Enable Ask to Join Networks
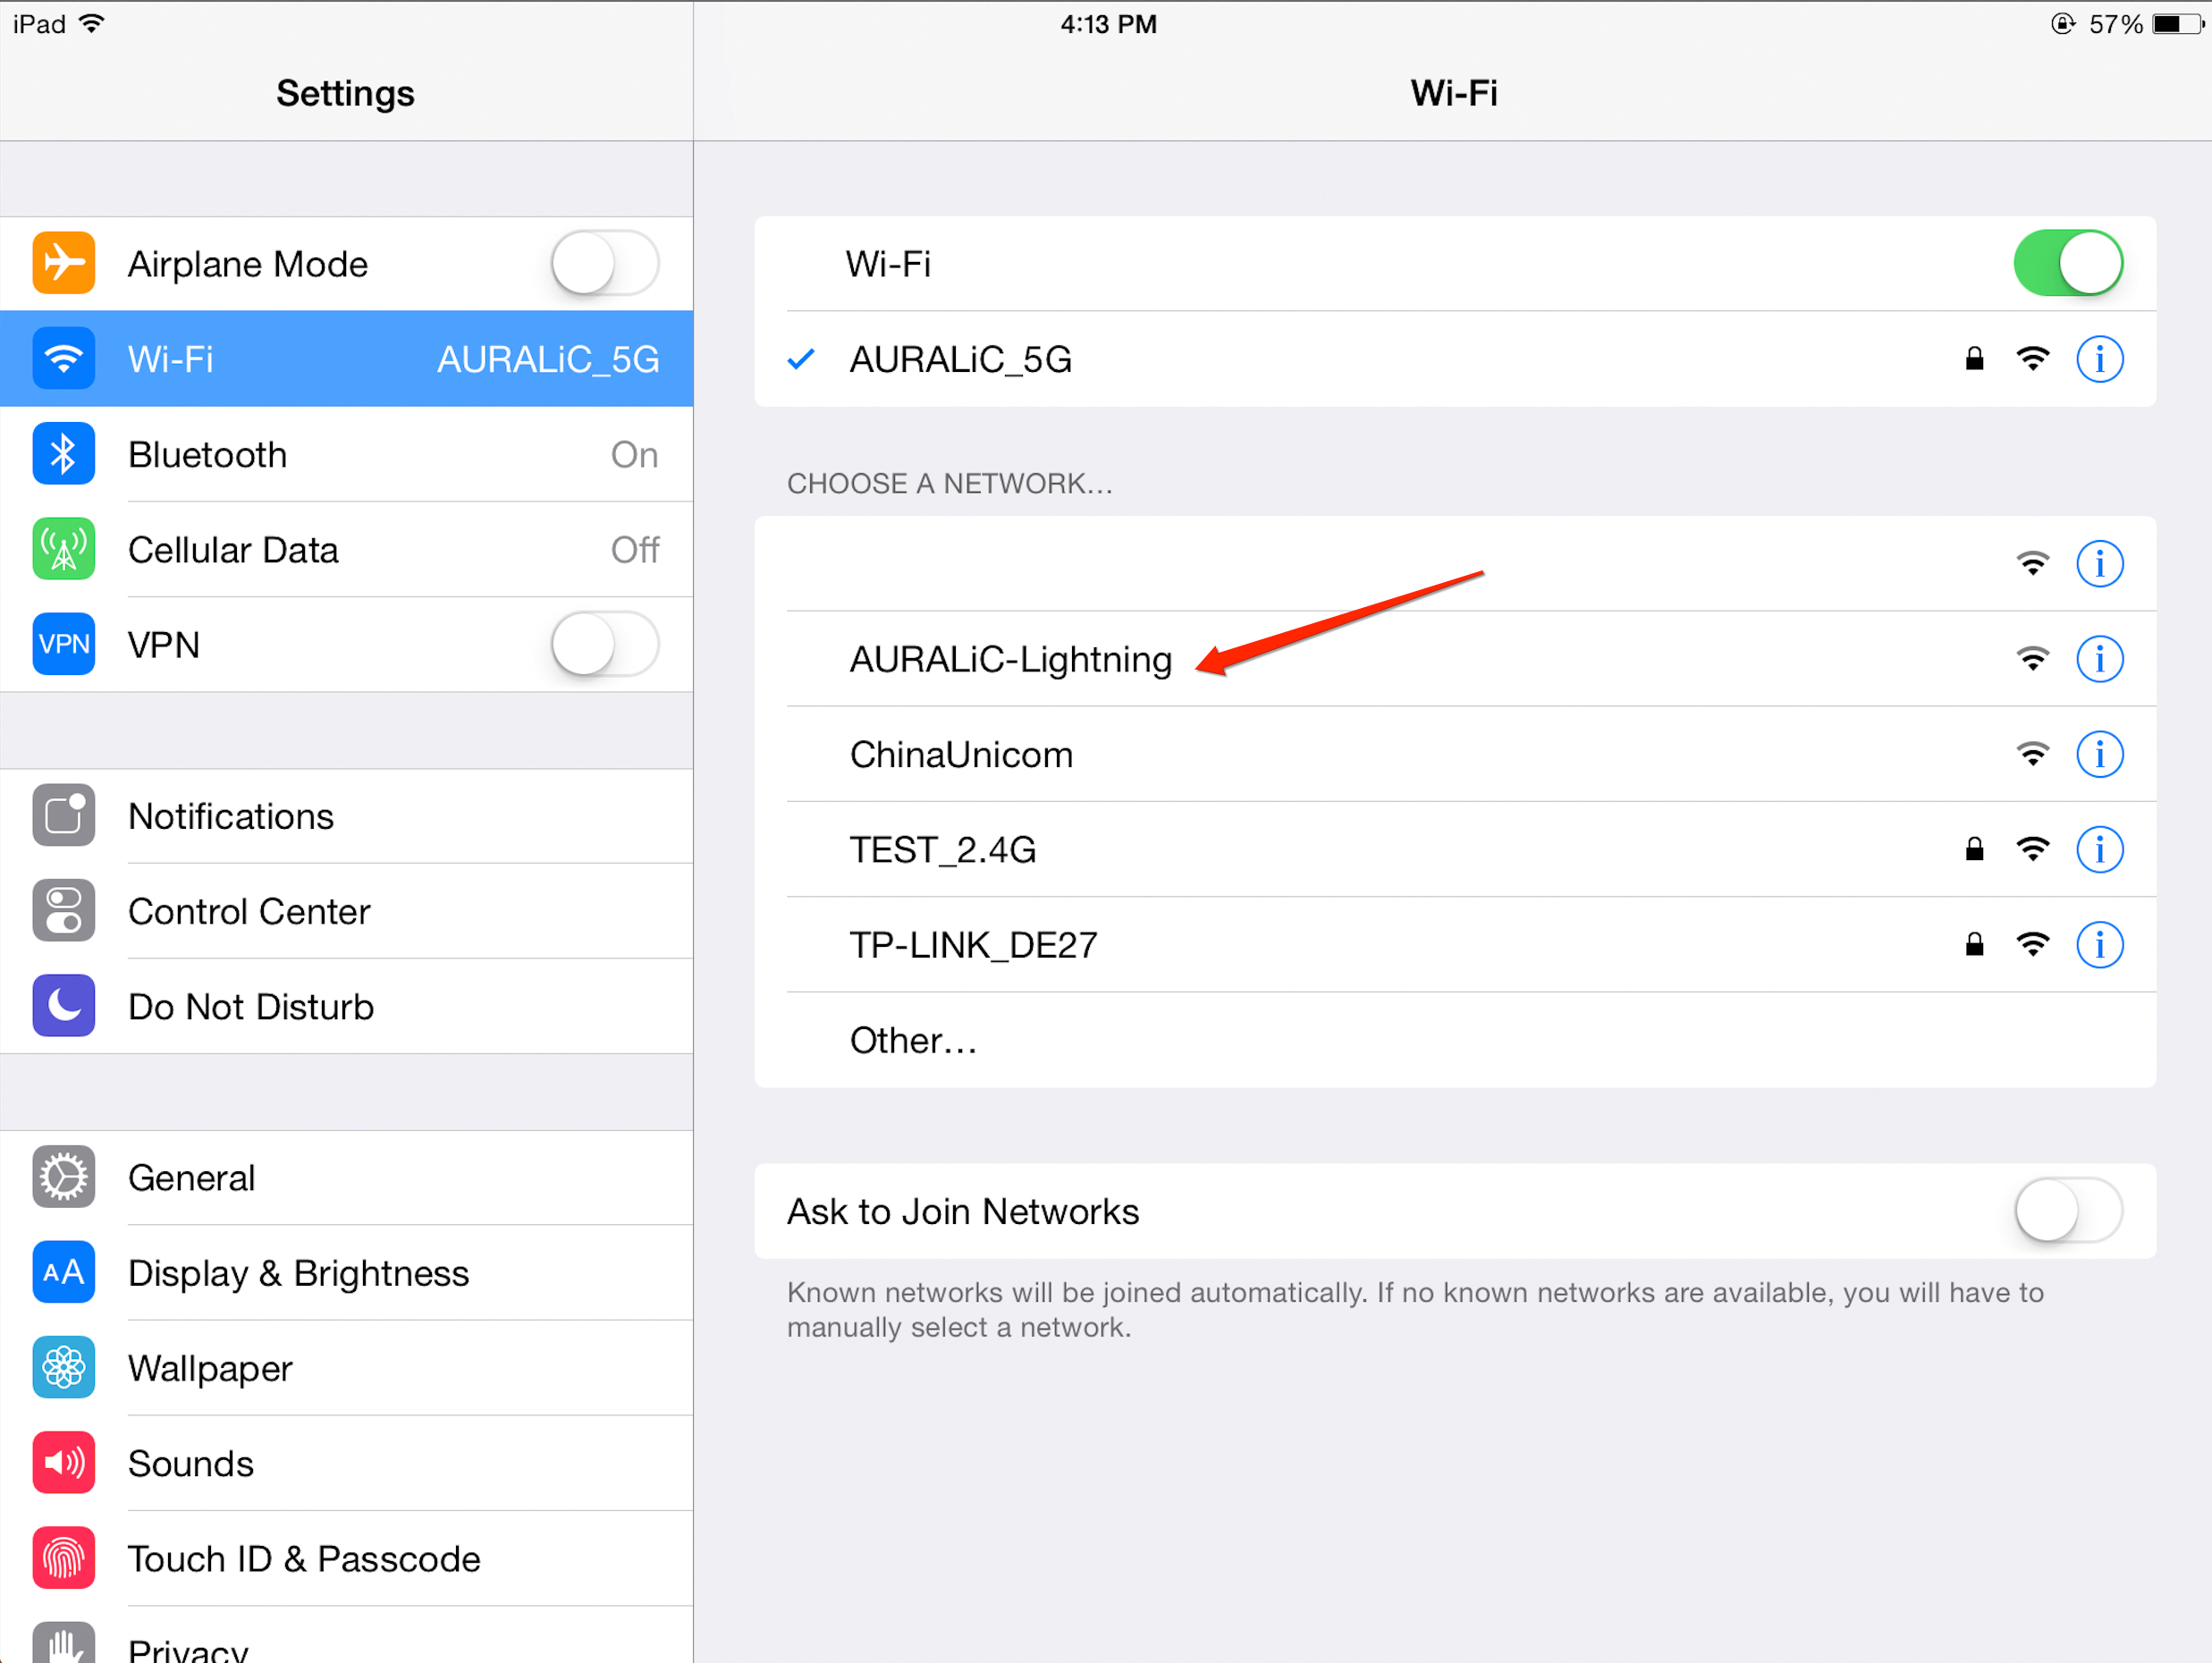The image size is (2212, 1663). point(2068,1211)
